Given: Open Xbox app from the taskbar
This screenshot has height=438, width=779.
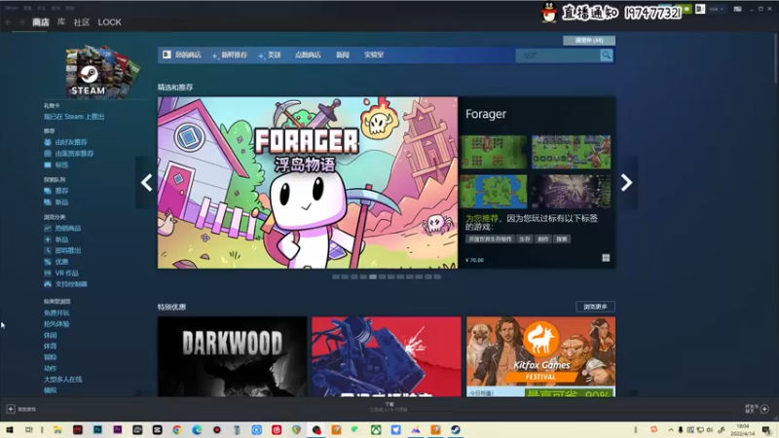Looking at the screenshot, I should 376,429.
